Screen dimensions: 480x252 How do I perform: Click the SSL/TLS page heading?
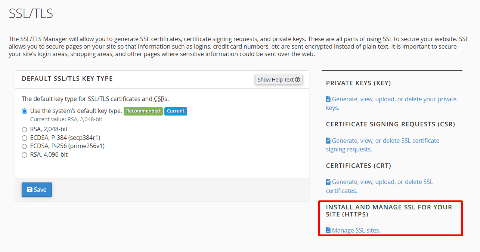(x=31, y=13)
